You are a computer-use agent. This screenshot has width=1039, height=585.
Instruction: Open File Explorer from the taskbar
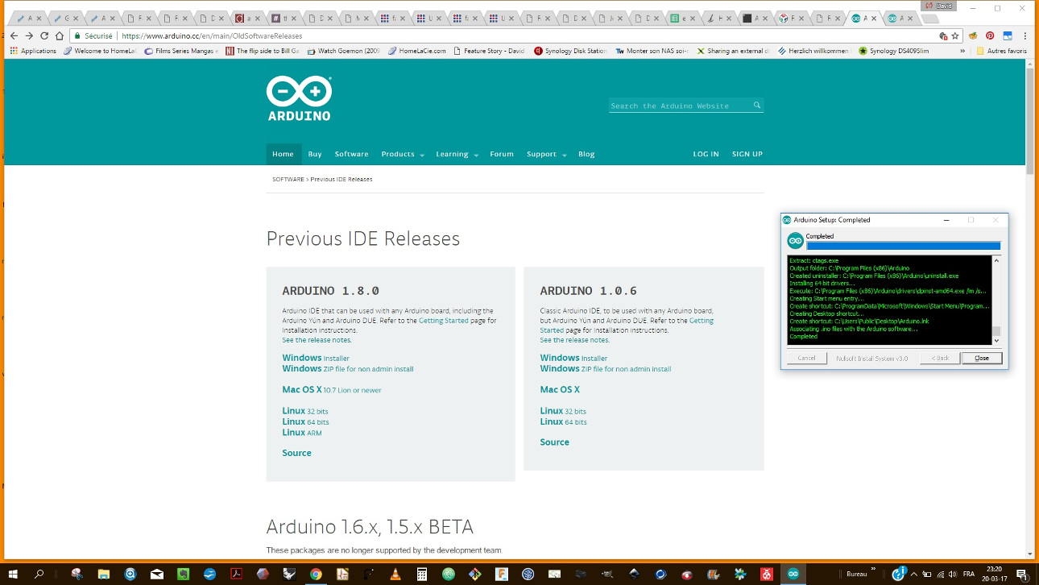(103, 574)
